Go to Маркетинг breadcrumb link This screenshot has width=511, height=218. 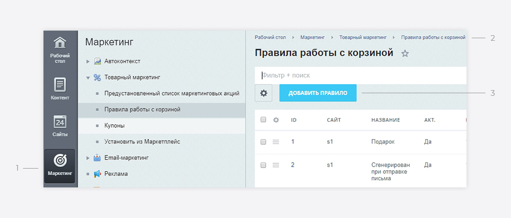[x=313, y=37]
